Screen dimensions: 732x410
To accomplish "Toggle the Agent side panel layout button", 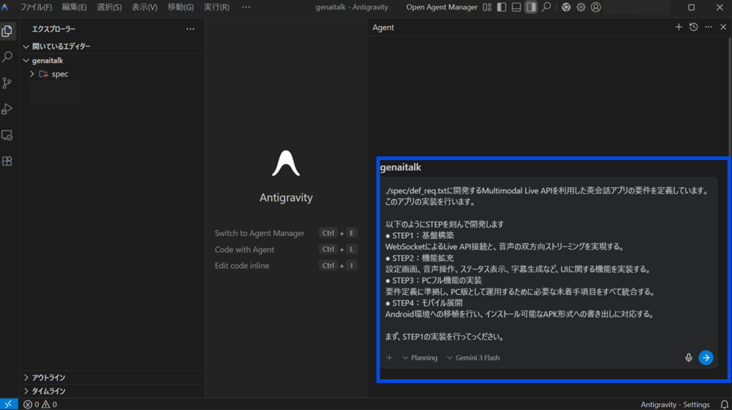I will [x=531, y=7].
